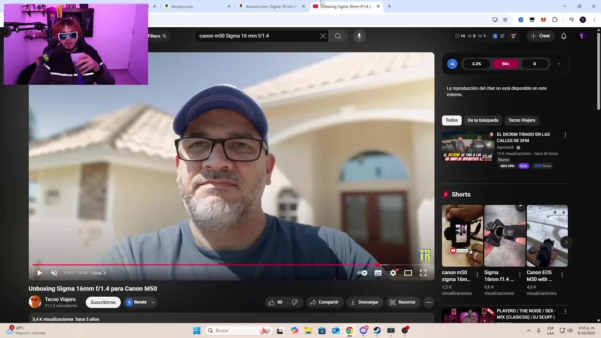Click the vidIQ icon in YouTube header
The height and width of the screenshot is (338, 601).
pos(495,36)
